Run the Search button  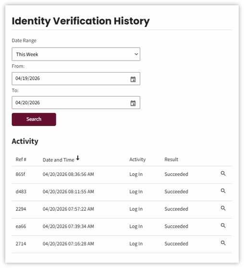click(34, 119)
